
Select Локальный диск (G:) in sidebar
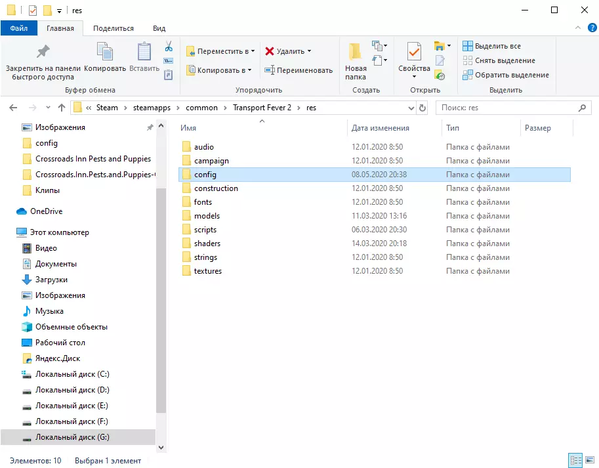coord(78,437)
